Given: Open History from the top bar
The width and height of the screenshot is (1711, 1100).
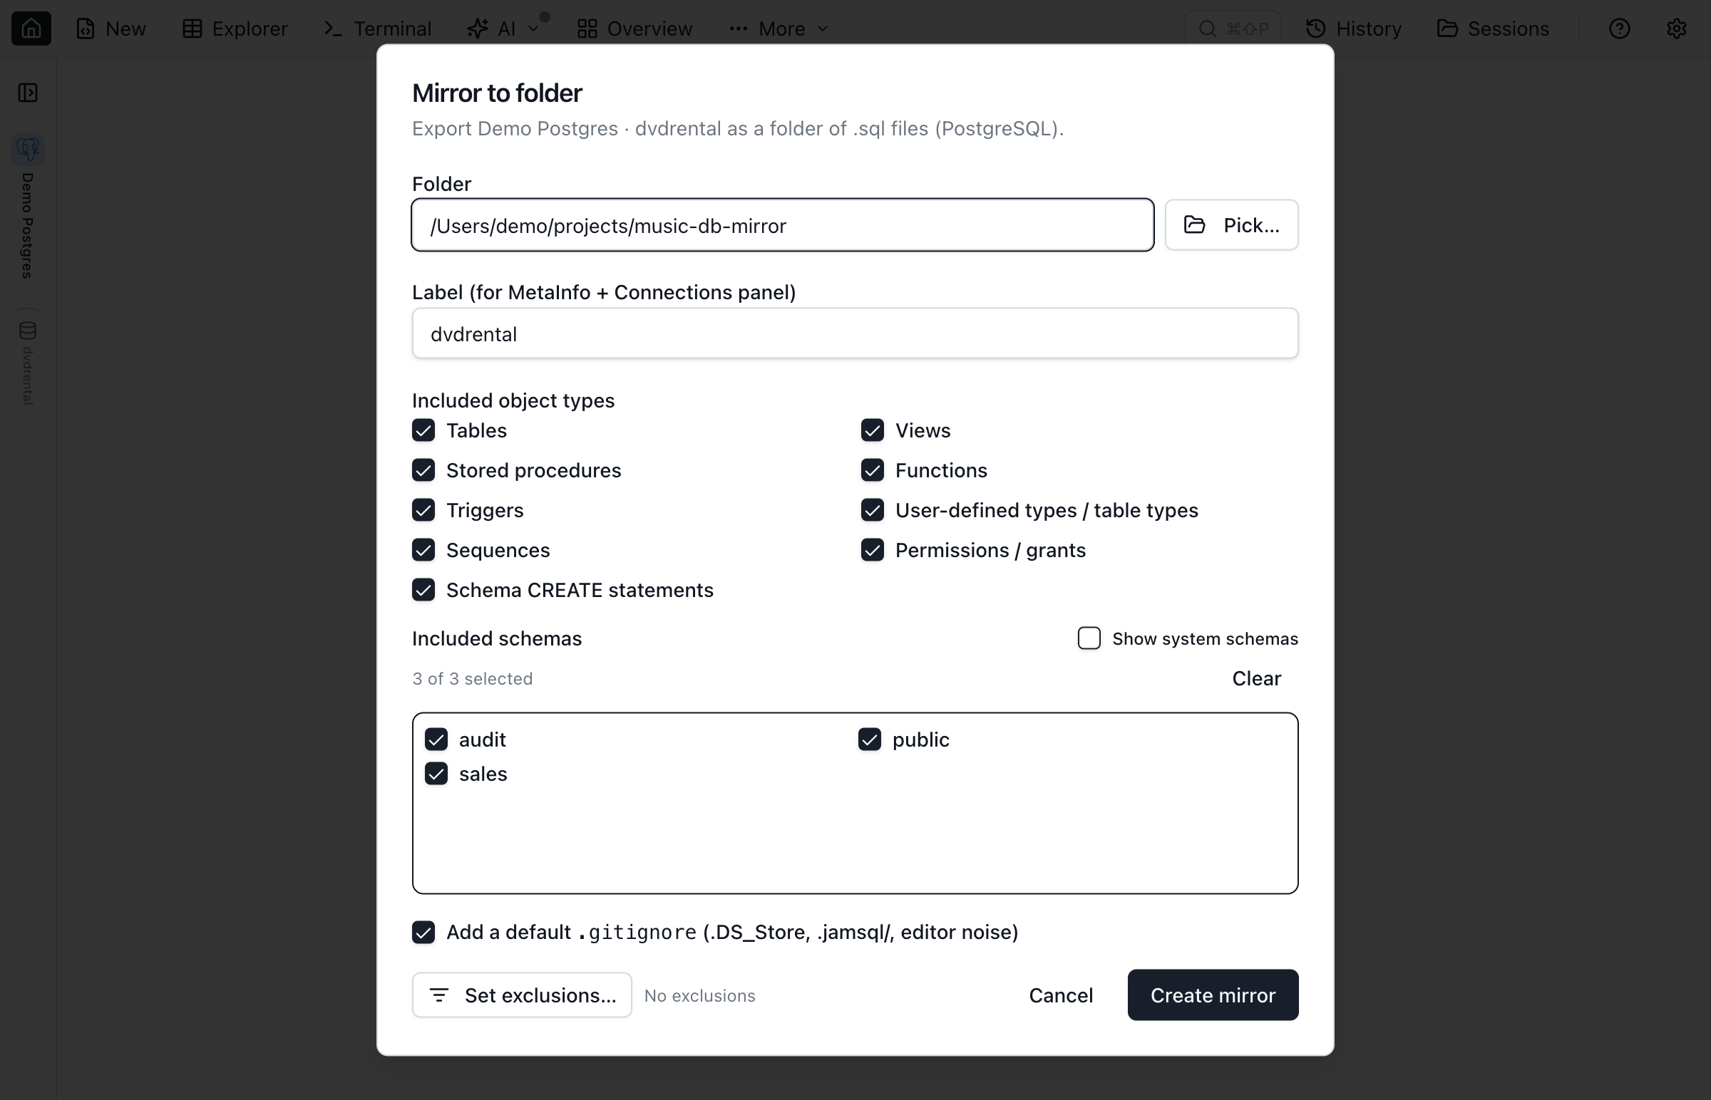Looking at the screenshot, I should (1354, 28).
